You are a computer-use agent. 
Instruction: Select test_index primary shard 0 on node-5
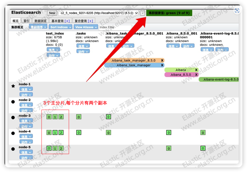pos(49,148)
